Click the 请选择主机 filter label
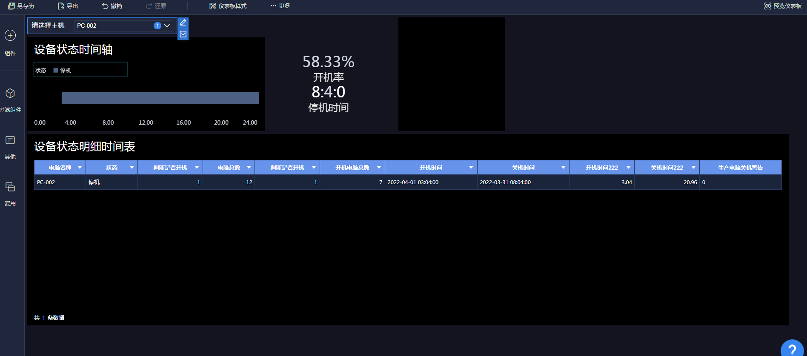Viewport: 807px width, 356px height. 48,26
